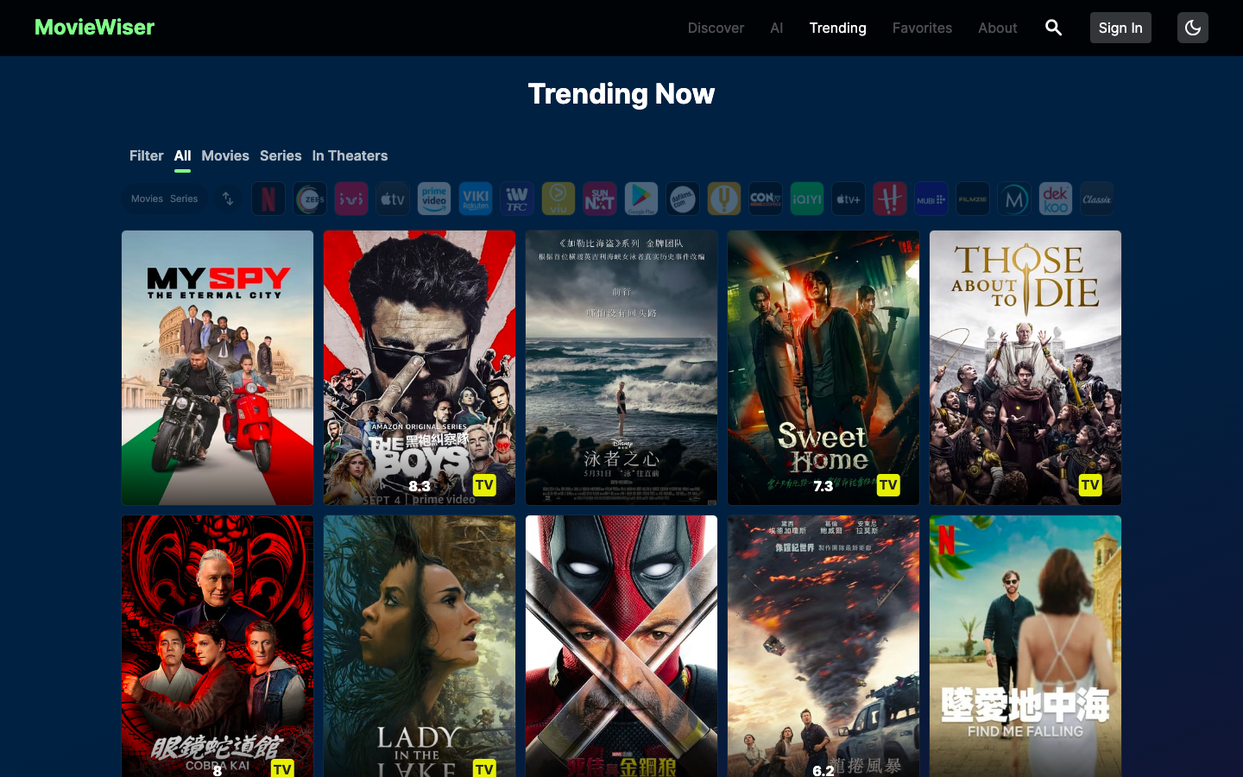Screen dimensions: 1243x777
Task: Filter by Apple TV provider icon
Action: pyautogui.click(x=393, y=199)
